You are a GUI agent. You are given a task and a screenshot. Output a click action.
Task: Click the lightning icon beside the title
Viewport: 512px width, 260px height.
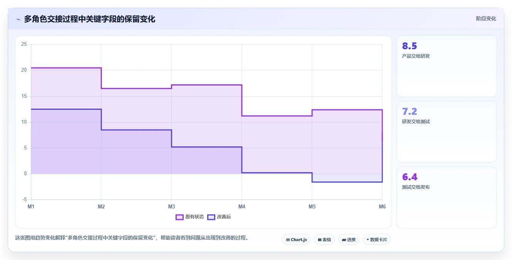(x=18, y=19)
